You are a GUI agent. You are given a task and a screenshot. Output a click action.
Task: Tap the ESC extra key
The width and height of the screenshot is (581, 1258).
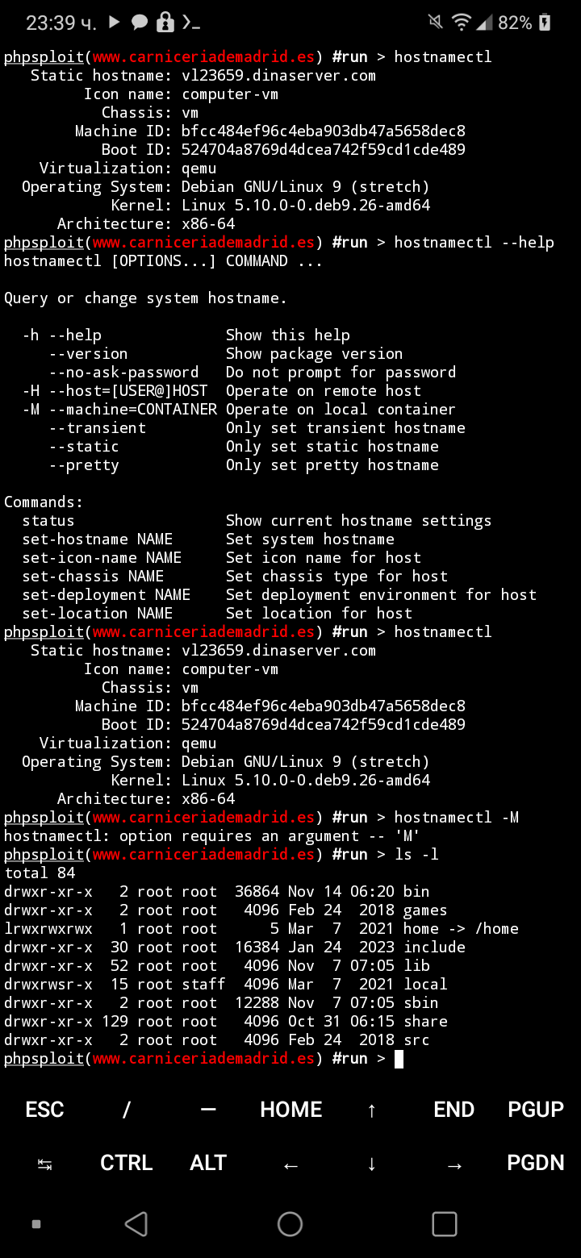point(44,1110)
